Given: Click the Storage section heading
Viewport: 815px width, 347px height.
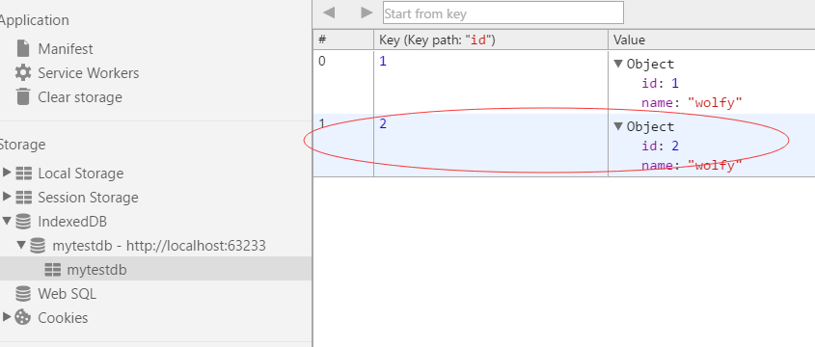Looking at the screenshot, I should coord(22,145).
